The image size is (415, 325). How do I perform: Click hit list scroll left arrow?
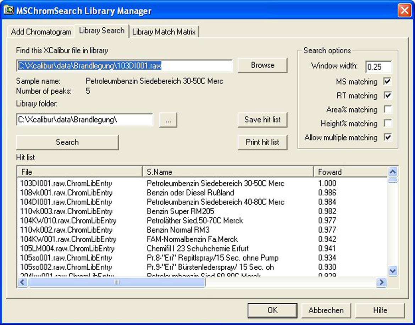tap(22, 282)
